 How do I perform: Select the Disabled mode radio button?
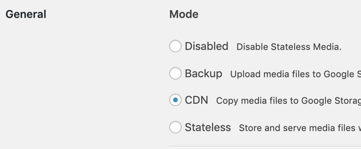click(175, 46)
